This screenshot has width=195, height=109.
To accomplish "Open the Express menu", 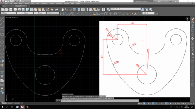I will [78, 4].
